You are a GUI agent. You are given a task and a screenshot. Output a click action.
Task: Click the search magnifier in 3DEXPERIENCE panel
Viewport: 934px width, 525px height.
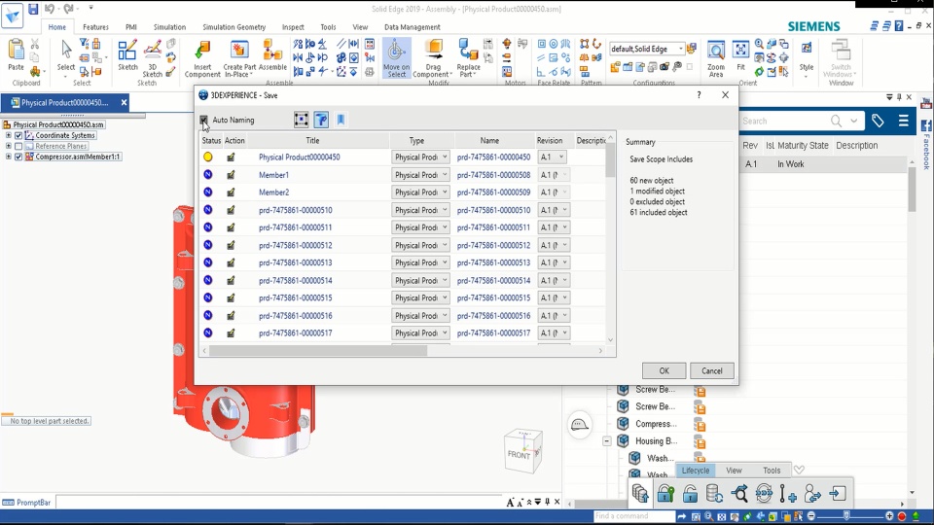coord(837,121)
